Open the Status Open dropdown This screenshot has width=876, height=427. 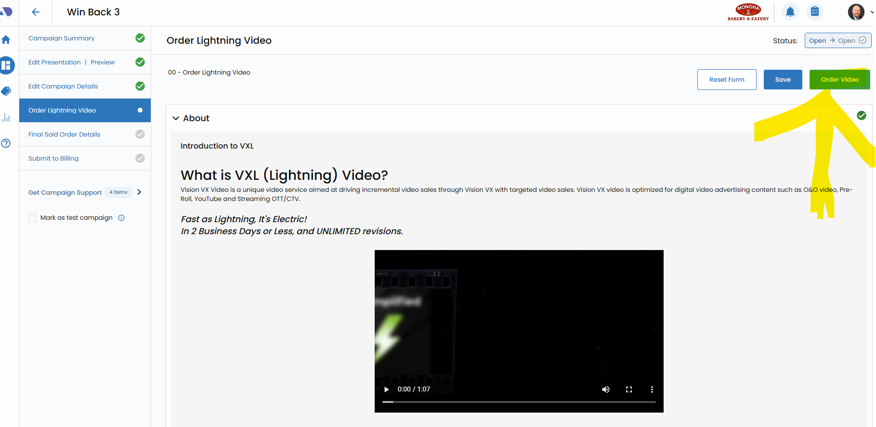837,40
